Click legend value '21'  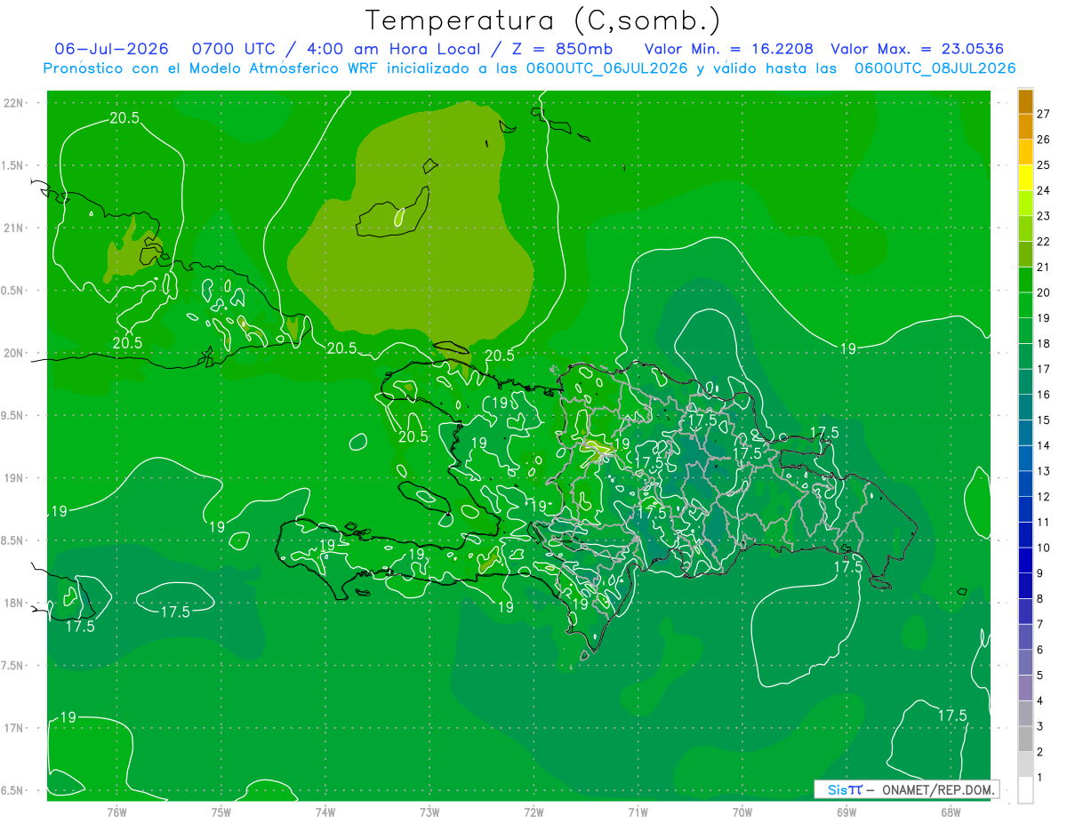pyautogui.click(x=1044, y=267)
